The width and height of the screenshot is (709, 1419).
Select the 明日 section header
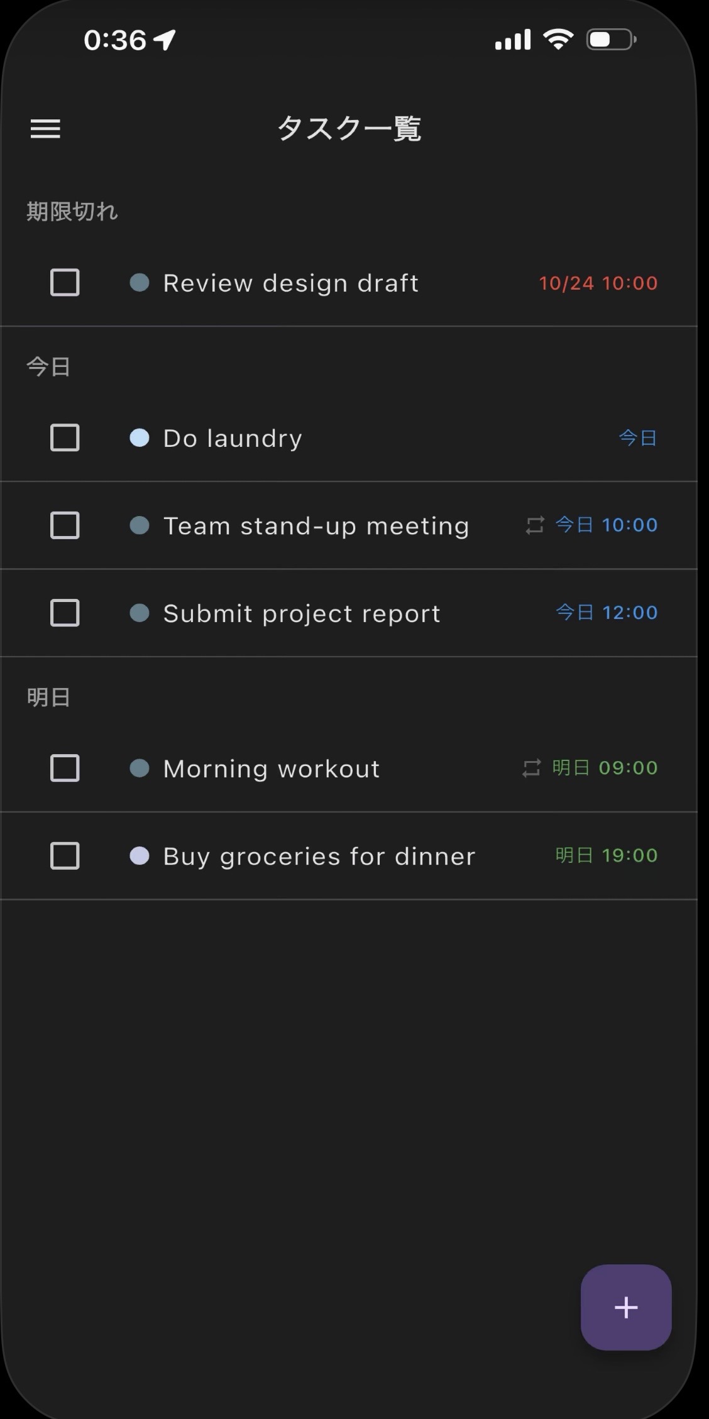tap(48, 698)
